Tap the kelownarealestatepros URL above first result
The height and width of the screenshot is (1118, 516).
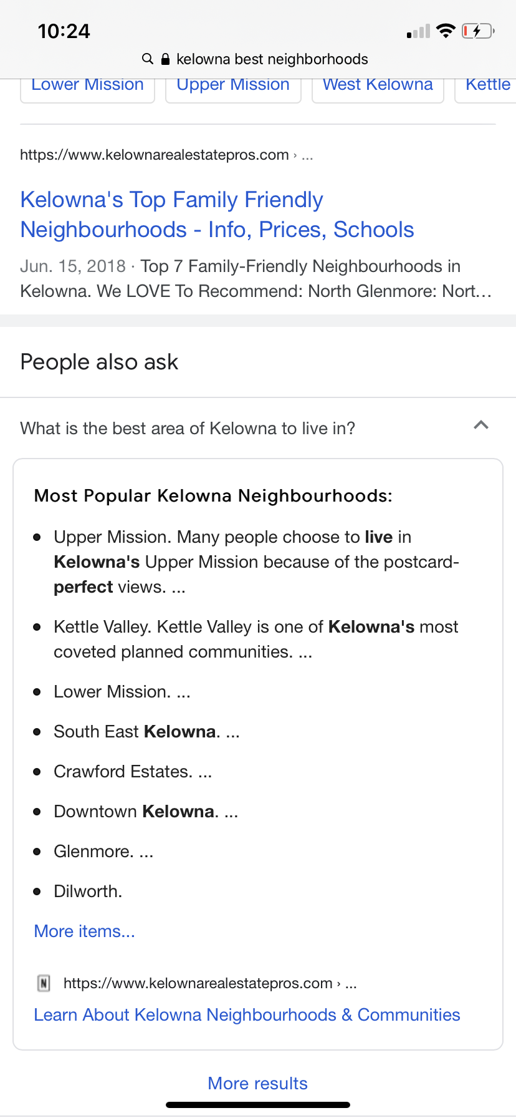pos(155,155)
